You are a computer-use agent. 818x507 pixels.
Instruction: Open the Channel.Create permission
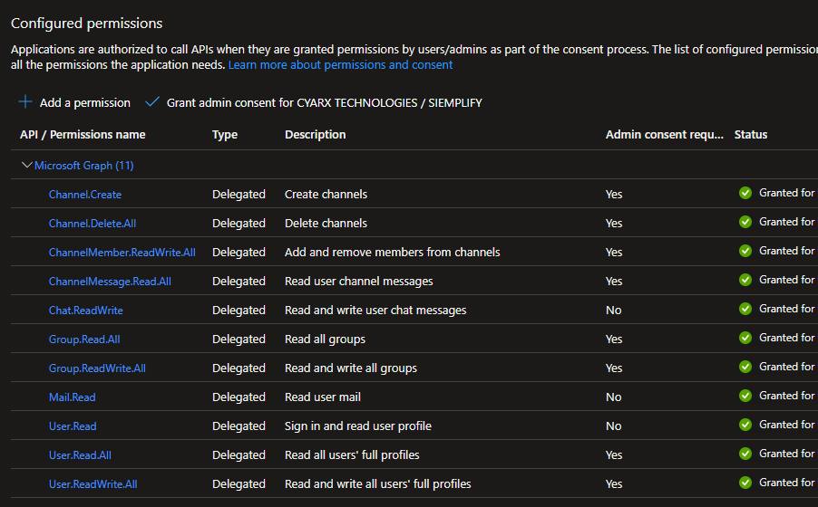tap(85, 195)
